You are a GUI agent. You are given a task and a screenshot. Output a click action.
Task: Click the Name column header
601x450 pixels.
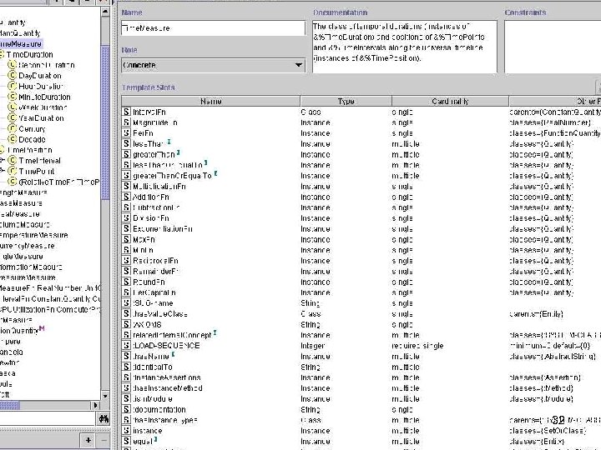click(x=211, y=102)
